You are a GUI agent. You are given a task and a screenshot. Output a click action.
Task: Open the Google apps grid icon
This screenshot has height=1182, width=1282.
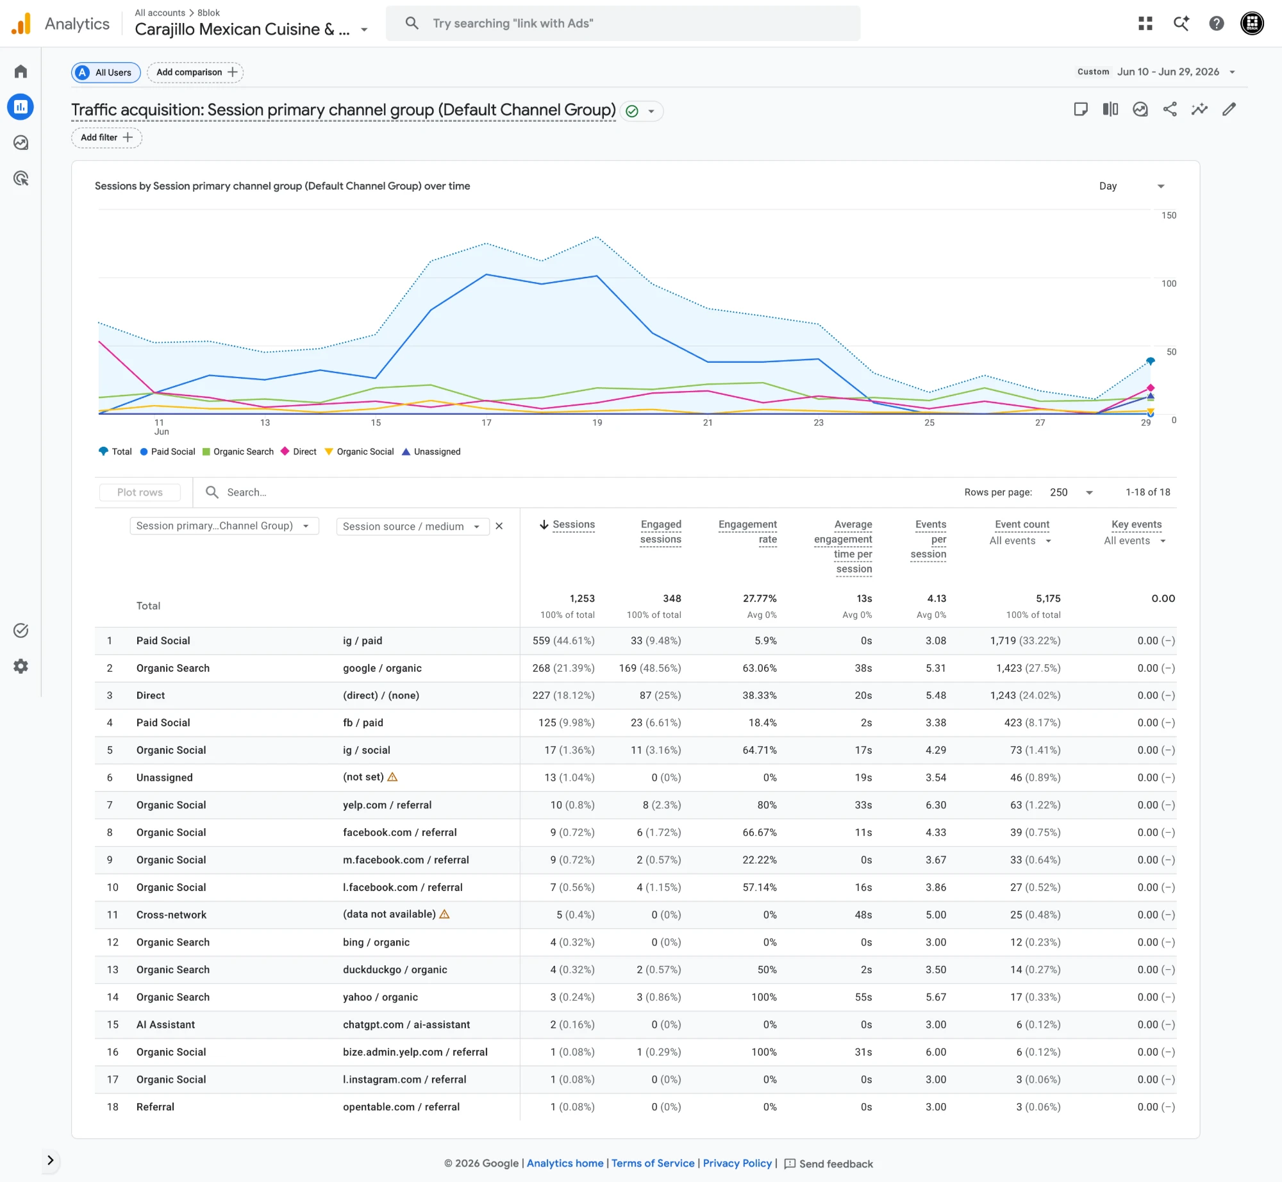pyautogui.click(x=1145, y=24)
